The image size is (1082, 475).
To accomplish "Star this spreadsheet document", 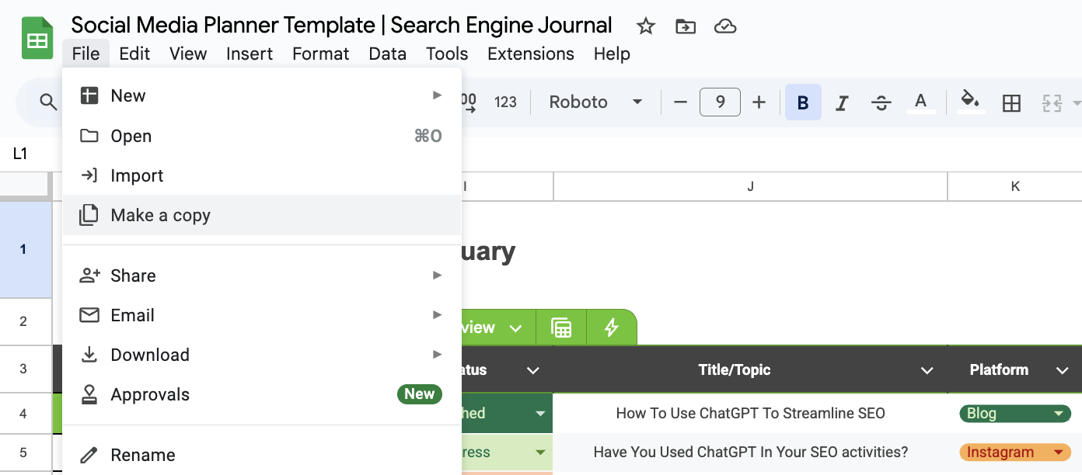I will click(x=645, y=26).
